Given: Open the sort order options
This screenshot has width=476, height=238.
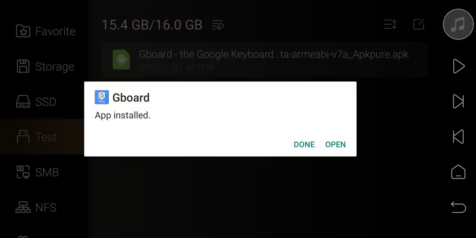Looking at the screenshot, I should click(390, 25).
